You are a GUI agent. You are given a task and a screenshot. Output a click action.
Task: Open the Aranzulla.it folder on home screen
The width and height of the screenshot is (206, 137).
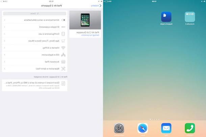(x=190, y=17)
